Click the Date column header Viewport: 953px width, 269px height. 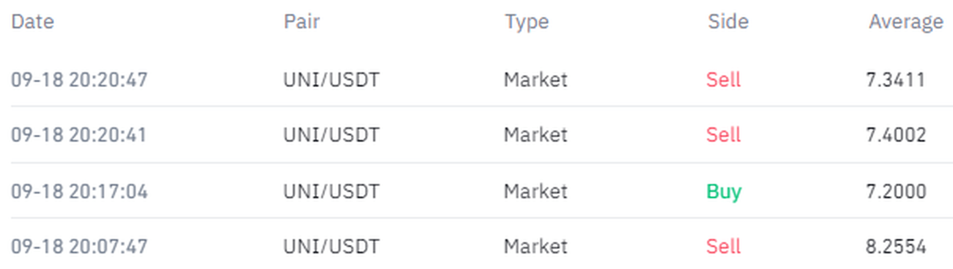click(33, 21)
